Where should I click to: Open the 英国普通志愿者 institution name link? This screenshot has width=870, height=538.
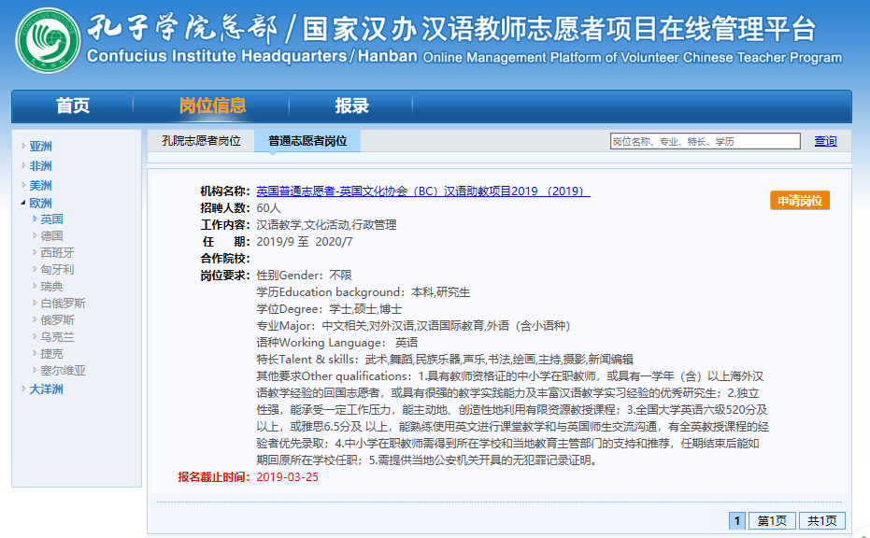click(422, 191)
